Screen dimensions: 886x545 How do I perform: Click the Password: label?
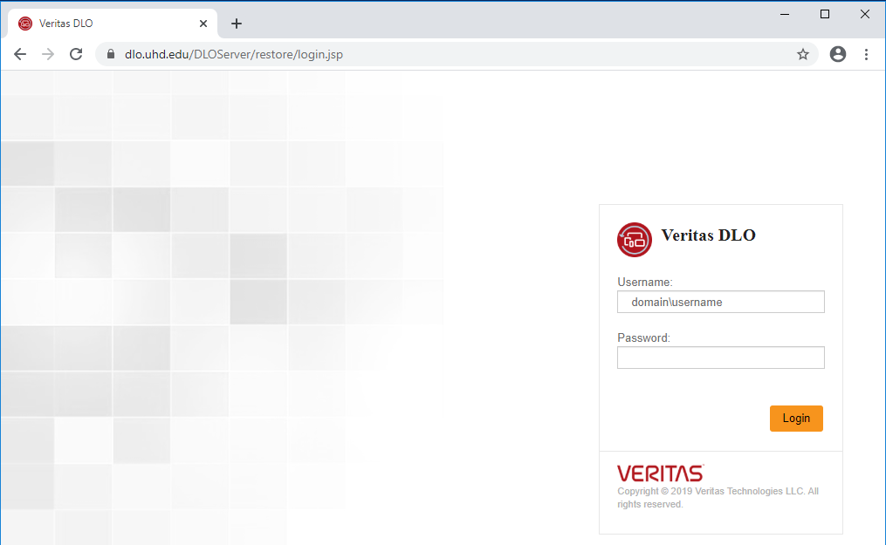coord(643,338)
